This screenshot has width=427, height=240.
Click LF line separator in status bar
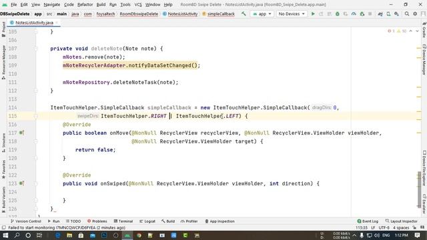[x=373, y=227]
